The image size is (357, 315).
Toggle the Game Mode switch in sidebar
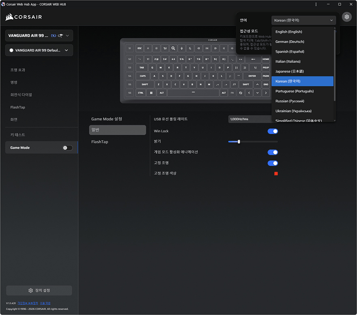click(68, 148)
